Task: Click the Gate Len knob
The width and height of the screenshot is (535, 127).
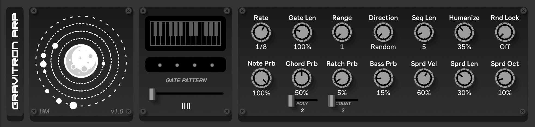Action: point(302,32)
